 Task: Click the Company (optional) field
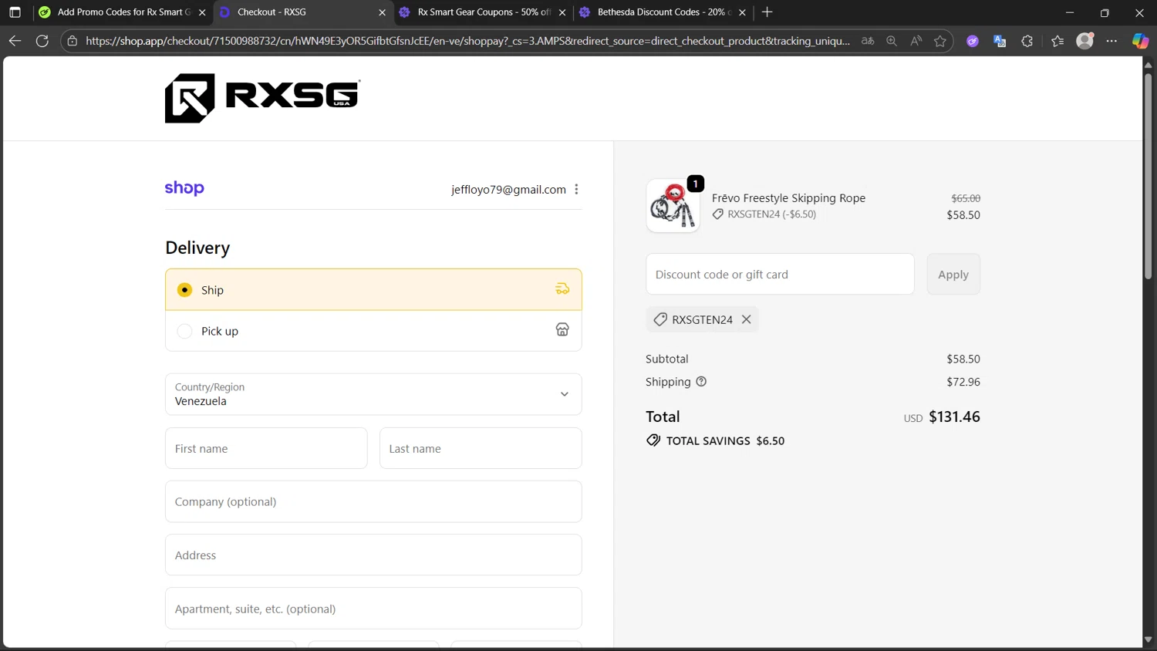point(373,501)
